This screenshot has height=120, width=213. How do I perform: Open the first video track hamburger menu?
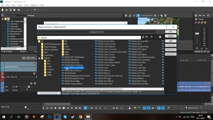[2, 64]
